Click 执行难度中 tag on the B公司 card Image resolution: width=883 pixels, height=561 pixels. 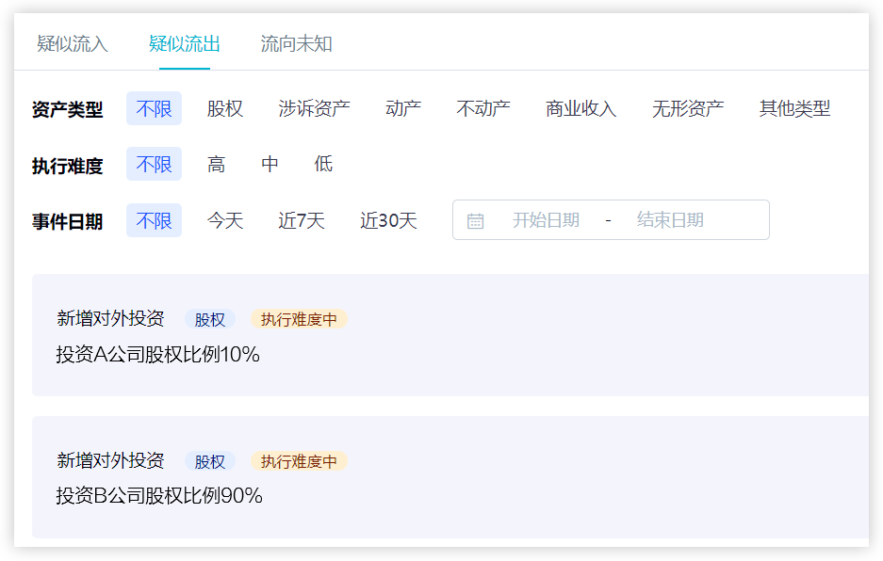[299, 461]
